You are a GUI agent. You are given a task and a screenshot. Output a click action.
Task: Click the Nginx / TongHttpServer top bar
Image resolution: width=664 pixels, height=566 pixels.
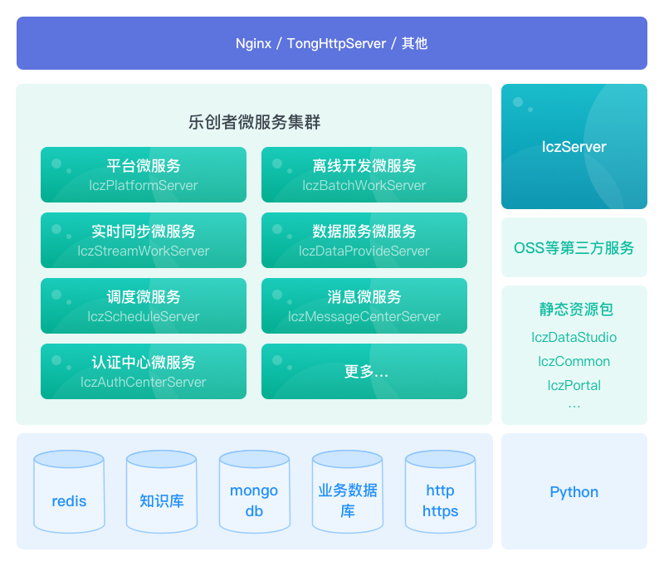point(332,43)
